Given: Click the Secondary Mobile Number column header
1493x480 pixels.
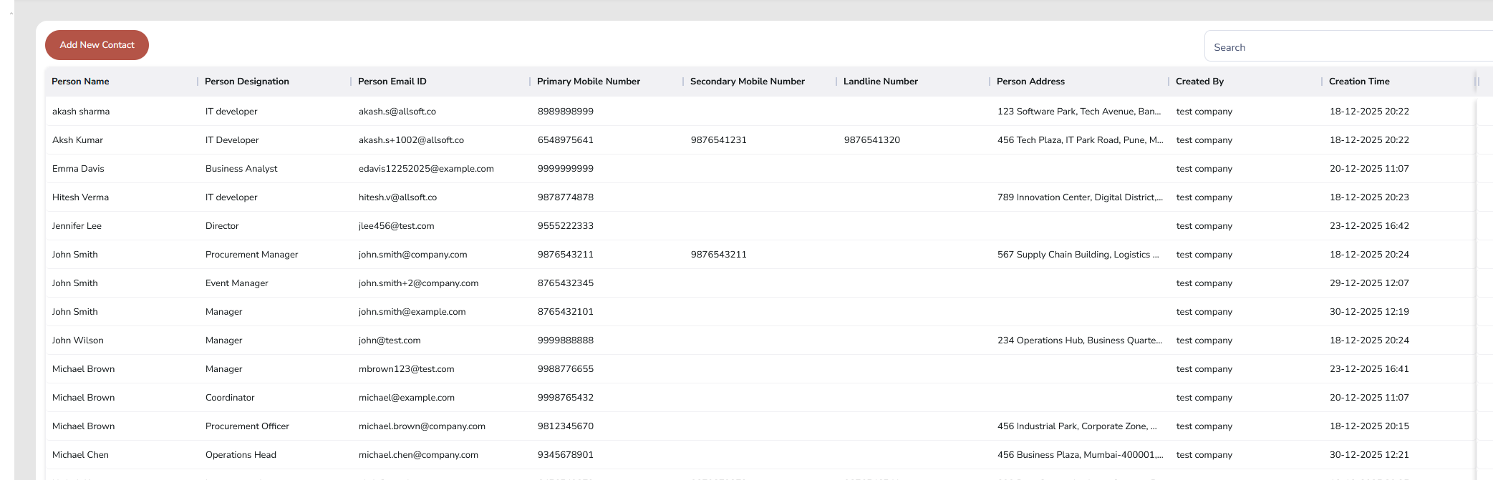Looking at the screenshot, I should click(x=747, y=82).
